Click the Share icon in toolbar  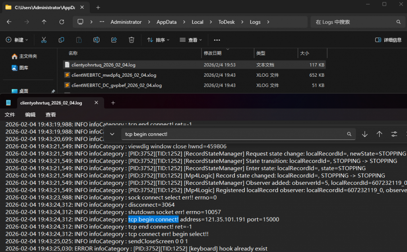[x=114, y=40]
